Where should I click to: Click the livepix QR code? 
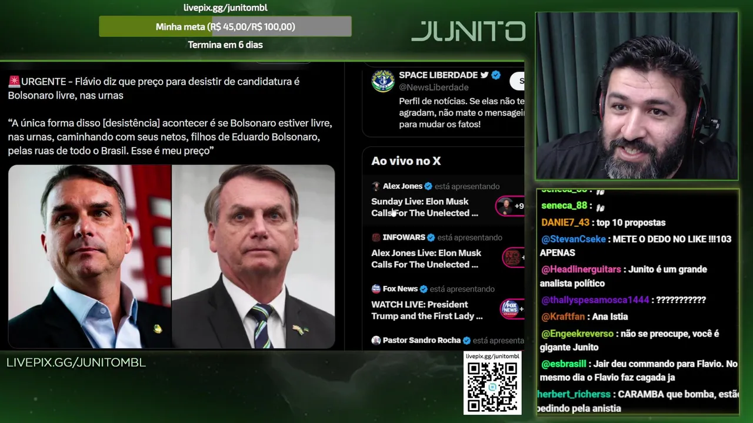492,387
